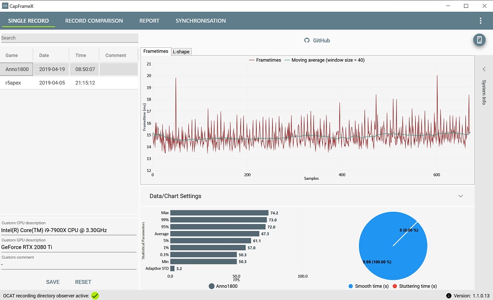Toggle the Moving average legend entry
493x300 pixels.
coord(324,60)
